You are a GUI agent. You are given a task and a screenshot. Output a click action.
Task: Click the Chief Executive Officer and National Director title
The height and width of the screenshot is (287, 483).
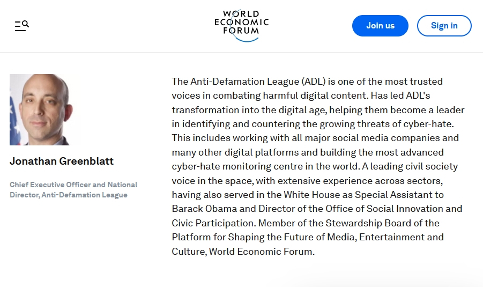coord(73,189)
